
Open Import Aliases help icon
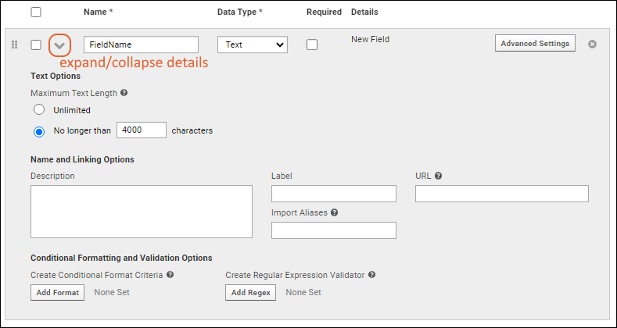(334, 212)
